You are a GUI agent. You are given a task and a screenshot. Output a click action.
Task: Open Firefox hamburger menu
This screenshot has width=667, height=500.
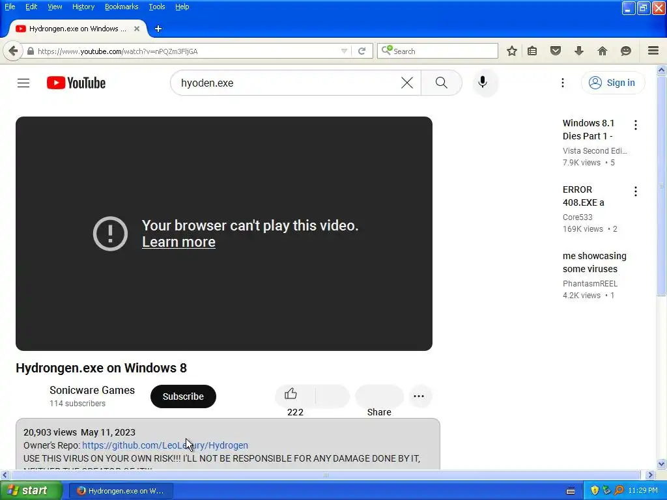653,51
